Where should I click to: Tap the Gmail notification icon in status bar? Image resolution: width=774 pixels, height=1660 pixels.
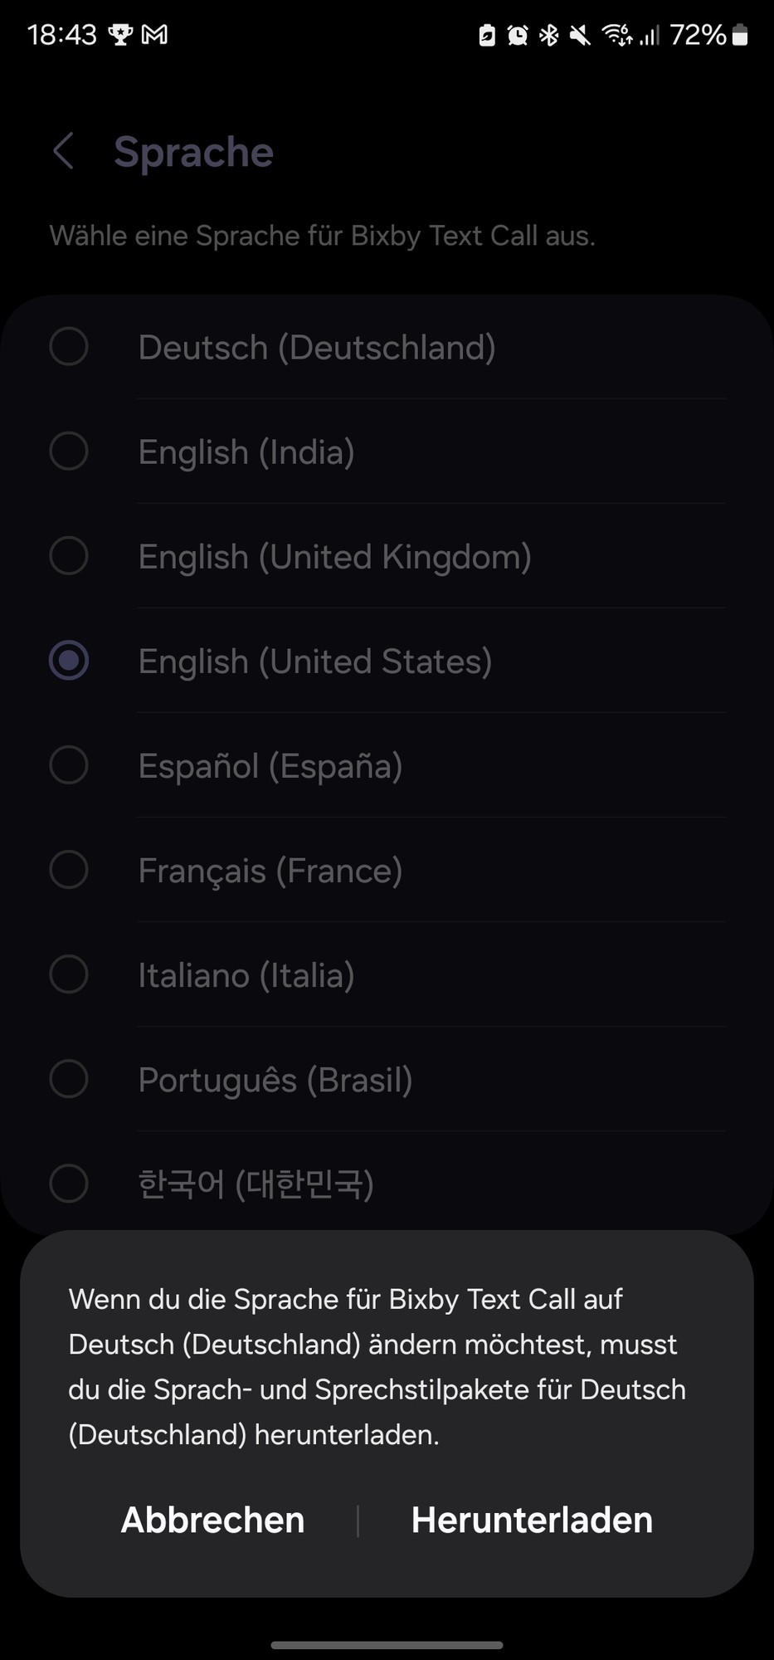tap(154, 35)
